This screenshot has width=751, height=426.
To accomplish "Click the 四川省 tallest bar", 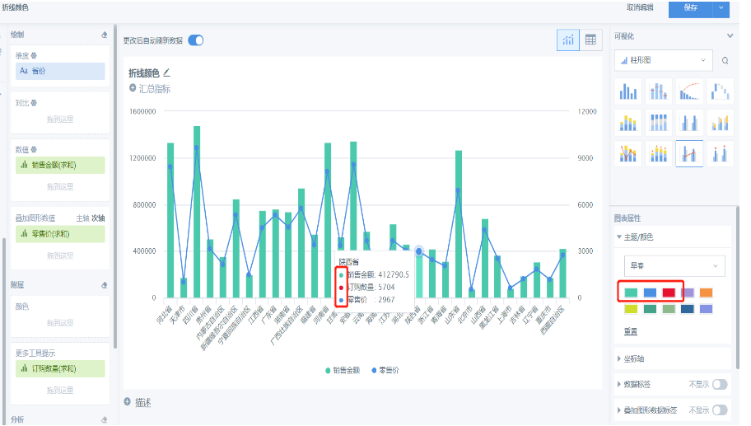I will [197, 212].
